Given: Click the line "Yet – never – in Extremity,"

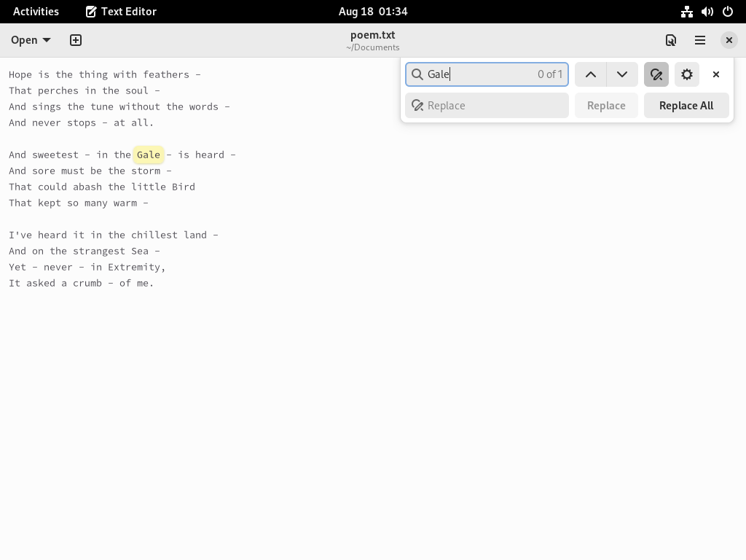Looking at the screenshot, I should 87,267.
